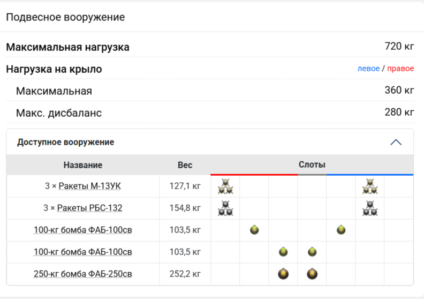Select rightmost bomb icon in upper ФАБ-100св row
Image resolution: width=424 pixels, height=299 pixels.
(x=341, y=230)
